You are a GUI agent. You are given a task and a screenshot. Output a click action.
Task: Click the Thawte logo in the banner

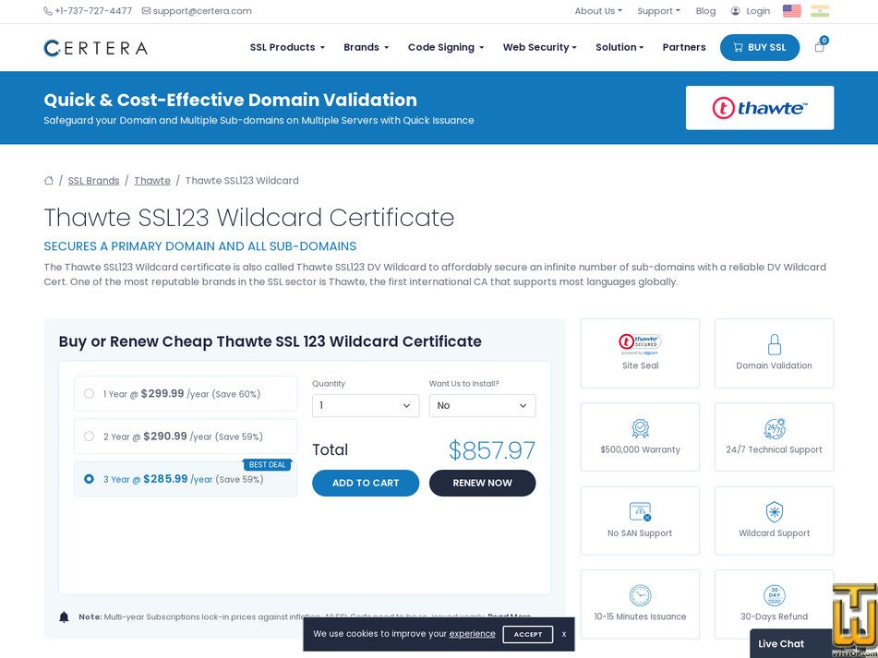(759, 107)
